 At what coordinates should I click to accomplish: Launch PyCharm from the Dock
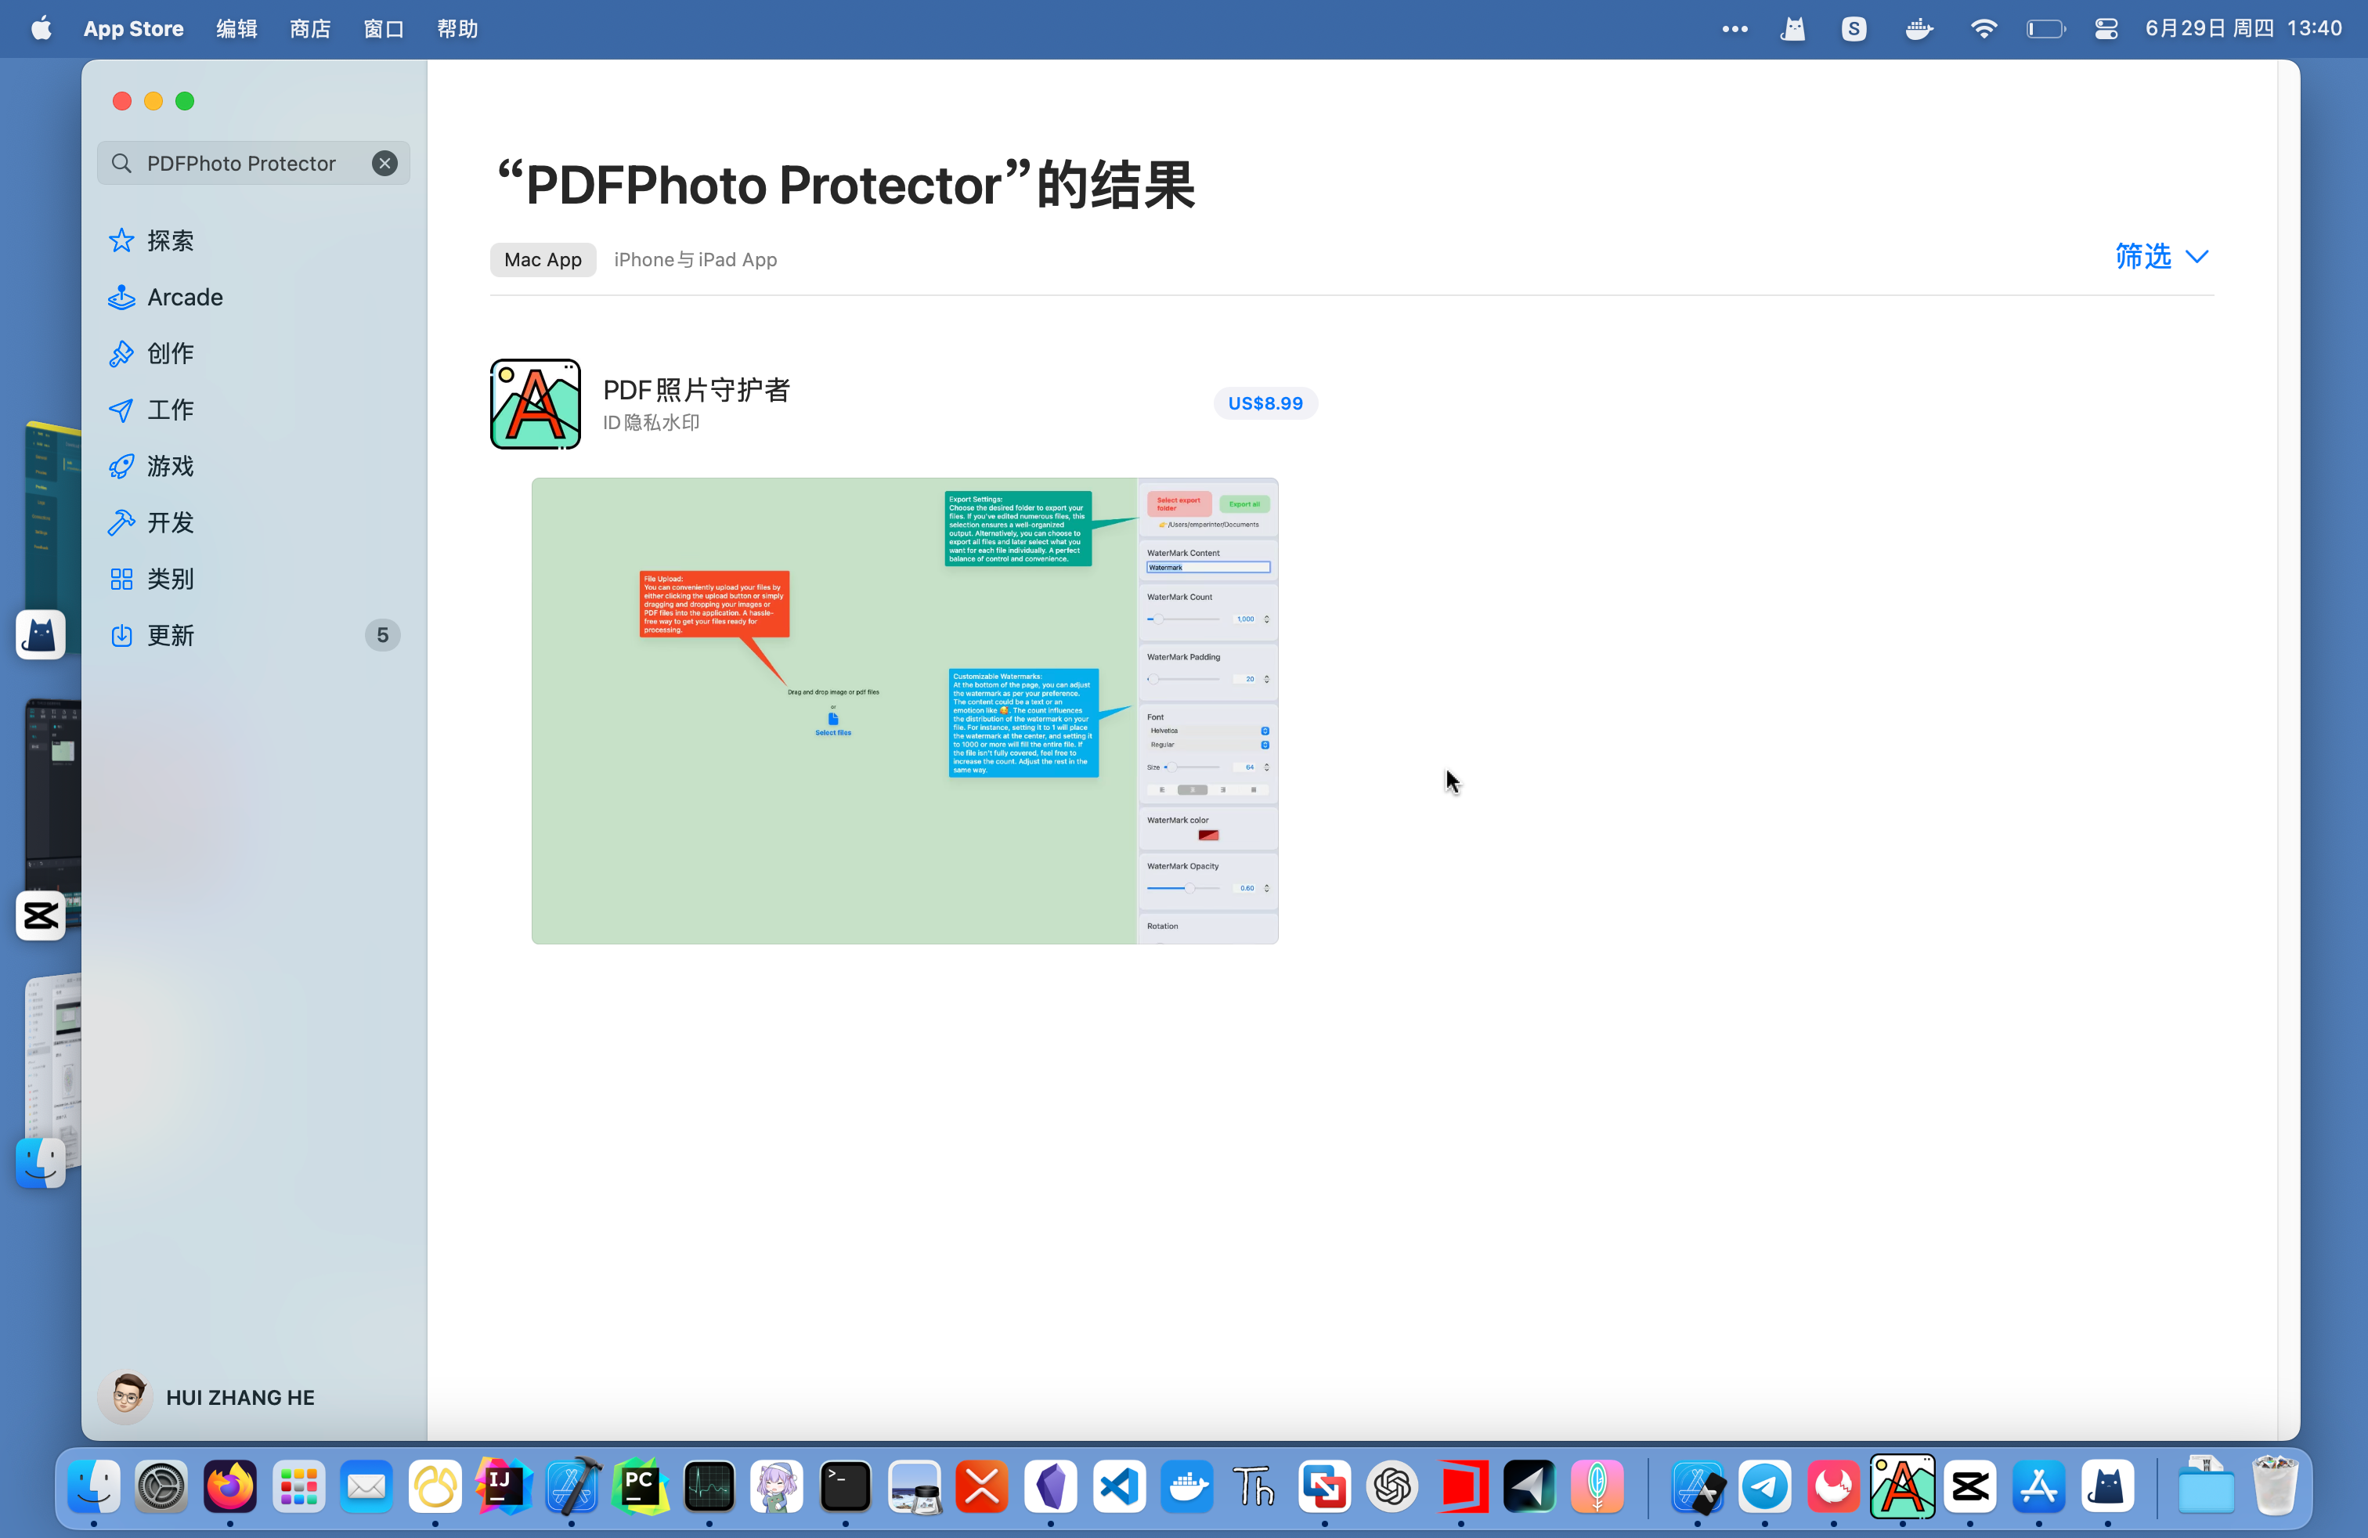tap(640, 1486)
